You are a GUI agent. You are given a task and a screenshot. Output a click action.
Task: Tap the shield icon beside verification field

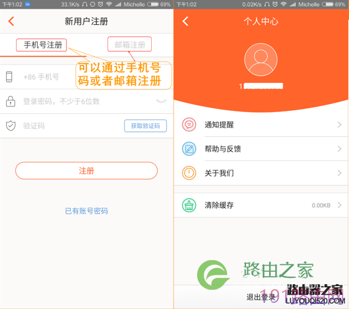[x=11, y=126]
